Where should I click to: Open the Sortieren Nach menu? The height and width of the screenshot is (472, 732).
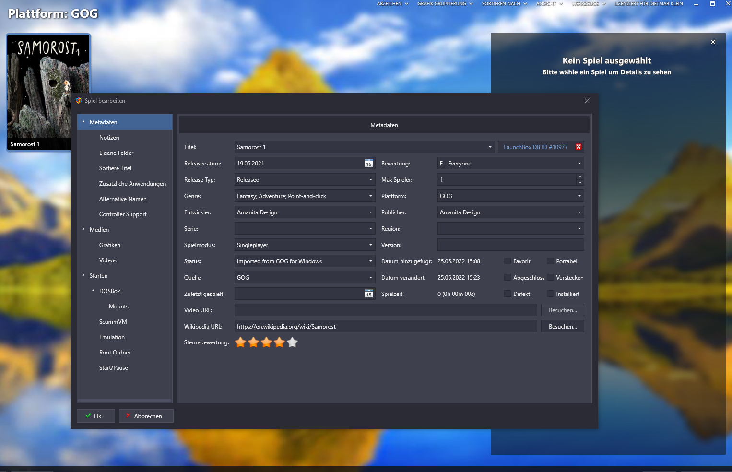click(x=504, y=4)
